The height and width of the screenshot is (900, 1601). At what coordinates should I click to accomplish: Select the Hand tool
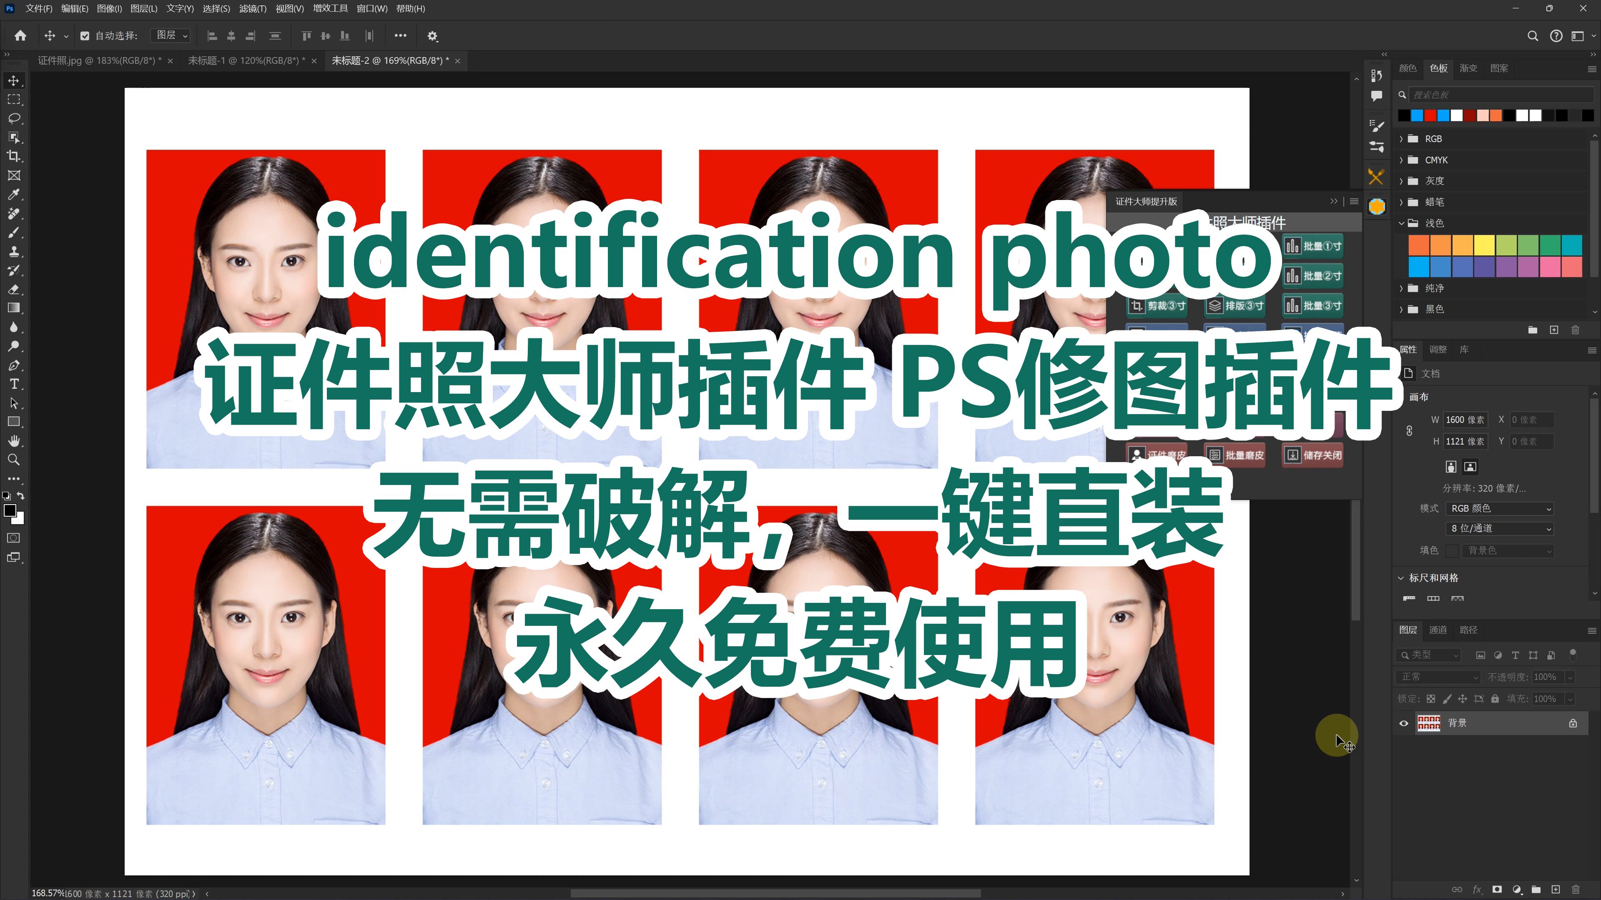point(14,441)
